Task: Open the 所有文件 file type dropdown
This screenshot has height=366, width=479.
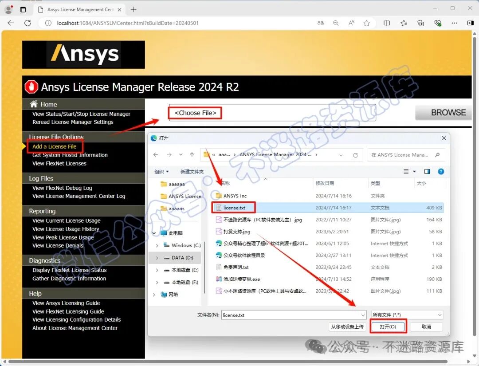Action: (407, 315)
